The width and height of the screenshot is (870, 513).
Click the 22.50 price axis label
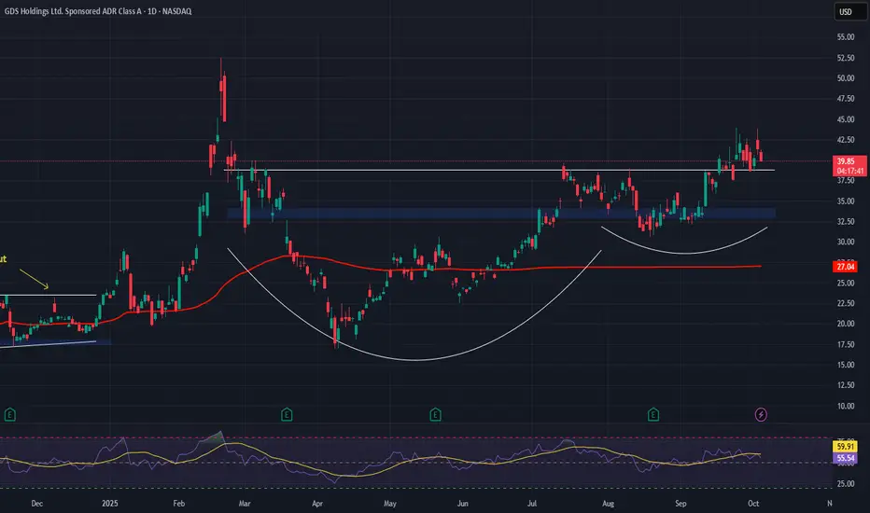coord(846,303)
